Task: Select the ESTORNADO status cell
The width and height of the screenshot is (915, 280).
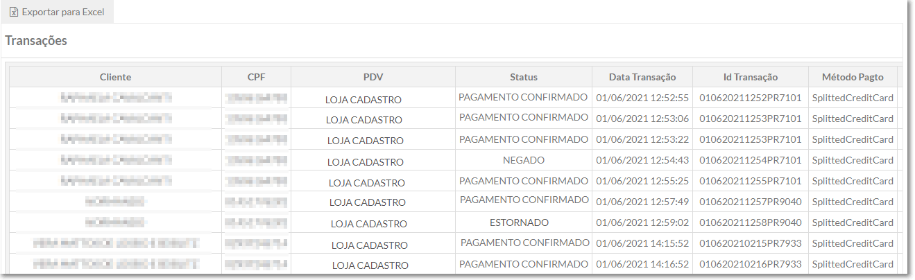Action: pyautogui.click(x=519, y=222)
